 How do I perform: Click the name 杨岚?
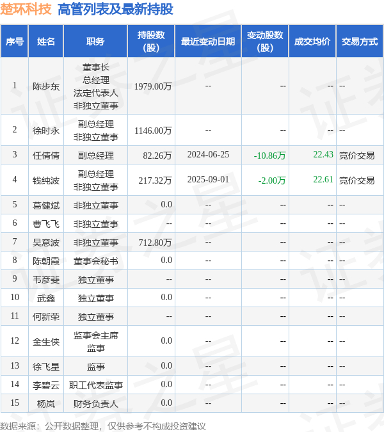(x=46, y=404)
